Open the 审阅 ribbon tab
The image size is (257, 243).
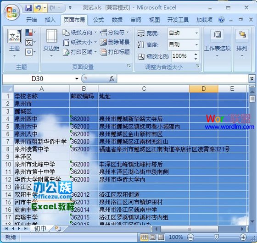pyautogui.click(x=136, y=20)
